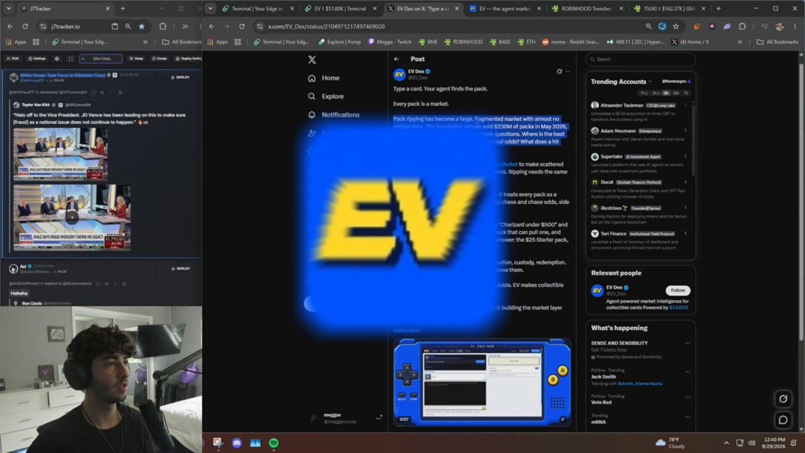This screenshot has height=453, width=805.
Task: Go back using the Post back arrow
Action: pos(396,59)
